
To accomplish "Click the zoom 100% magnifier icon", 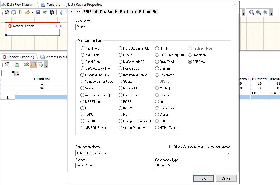I will click(x=265, y=12).
